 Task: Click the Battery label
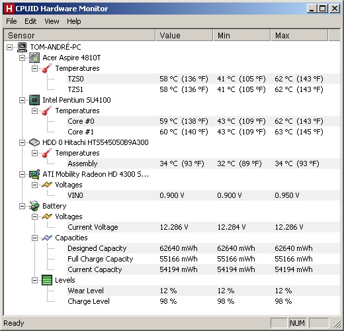[x=54, y=206]
